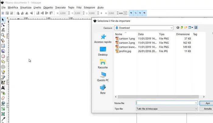Open the Livello menu
The image size is (213, 123).
37,8
